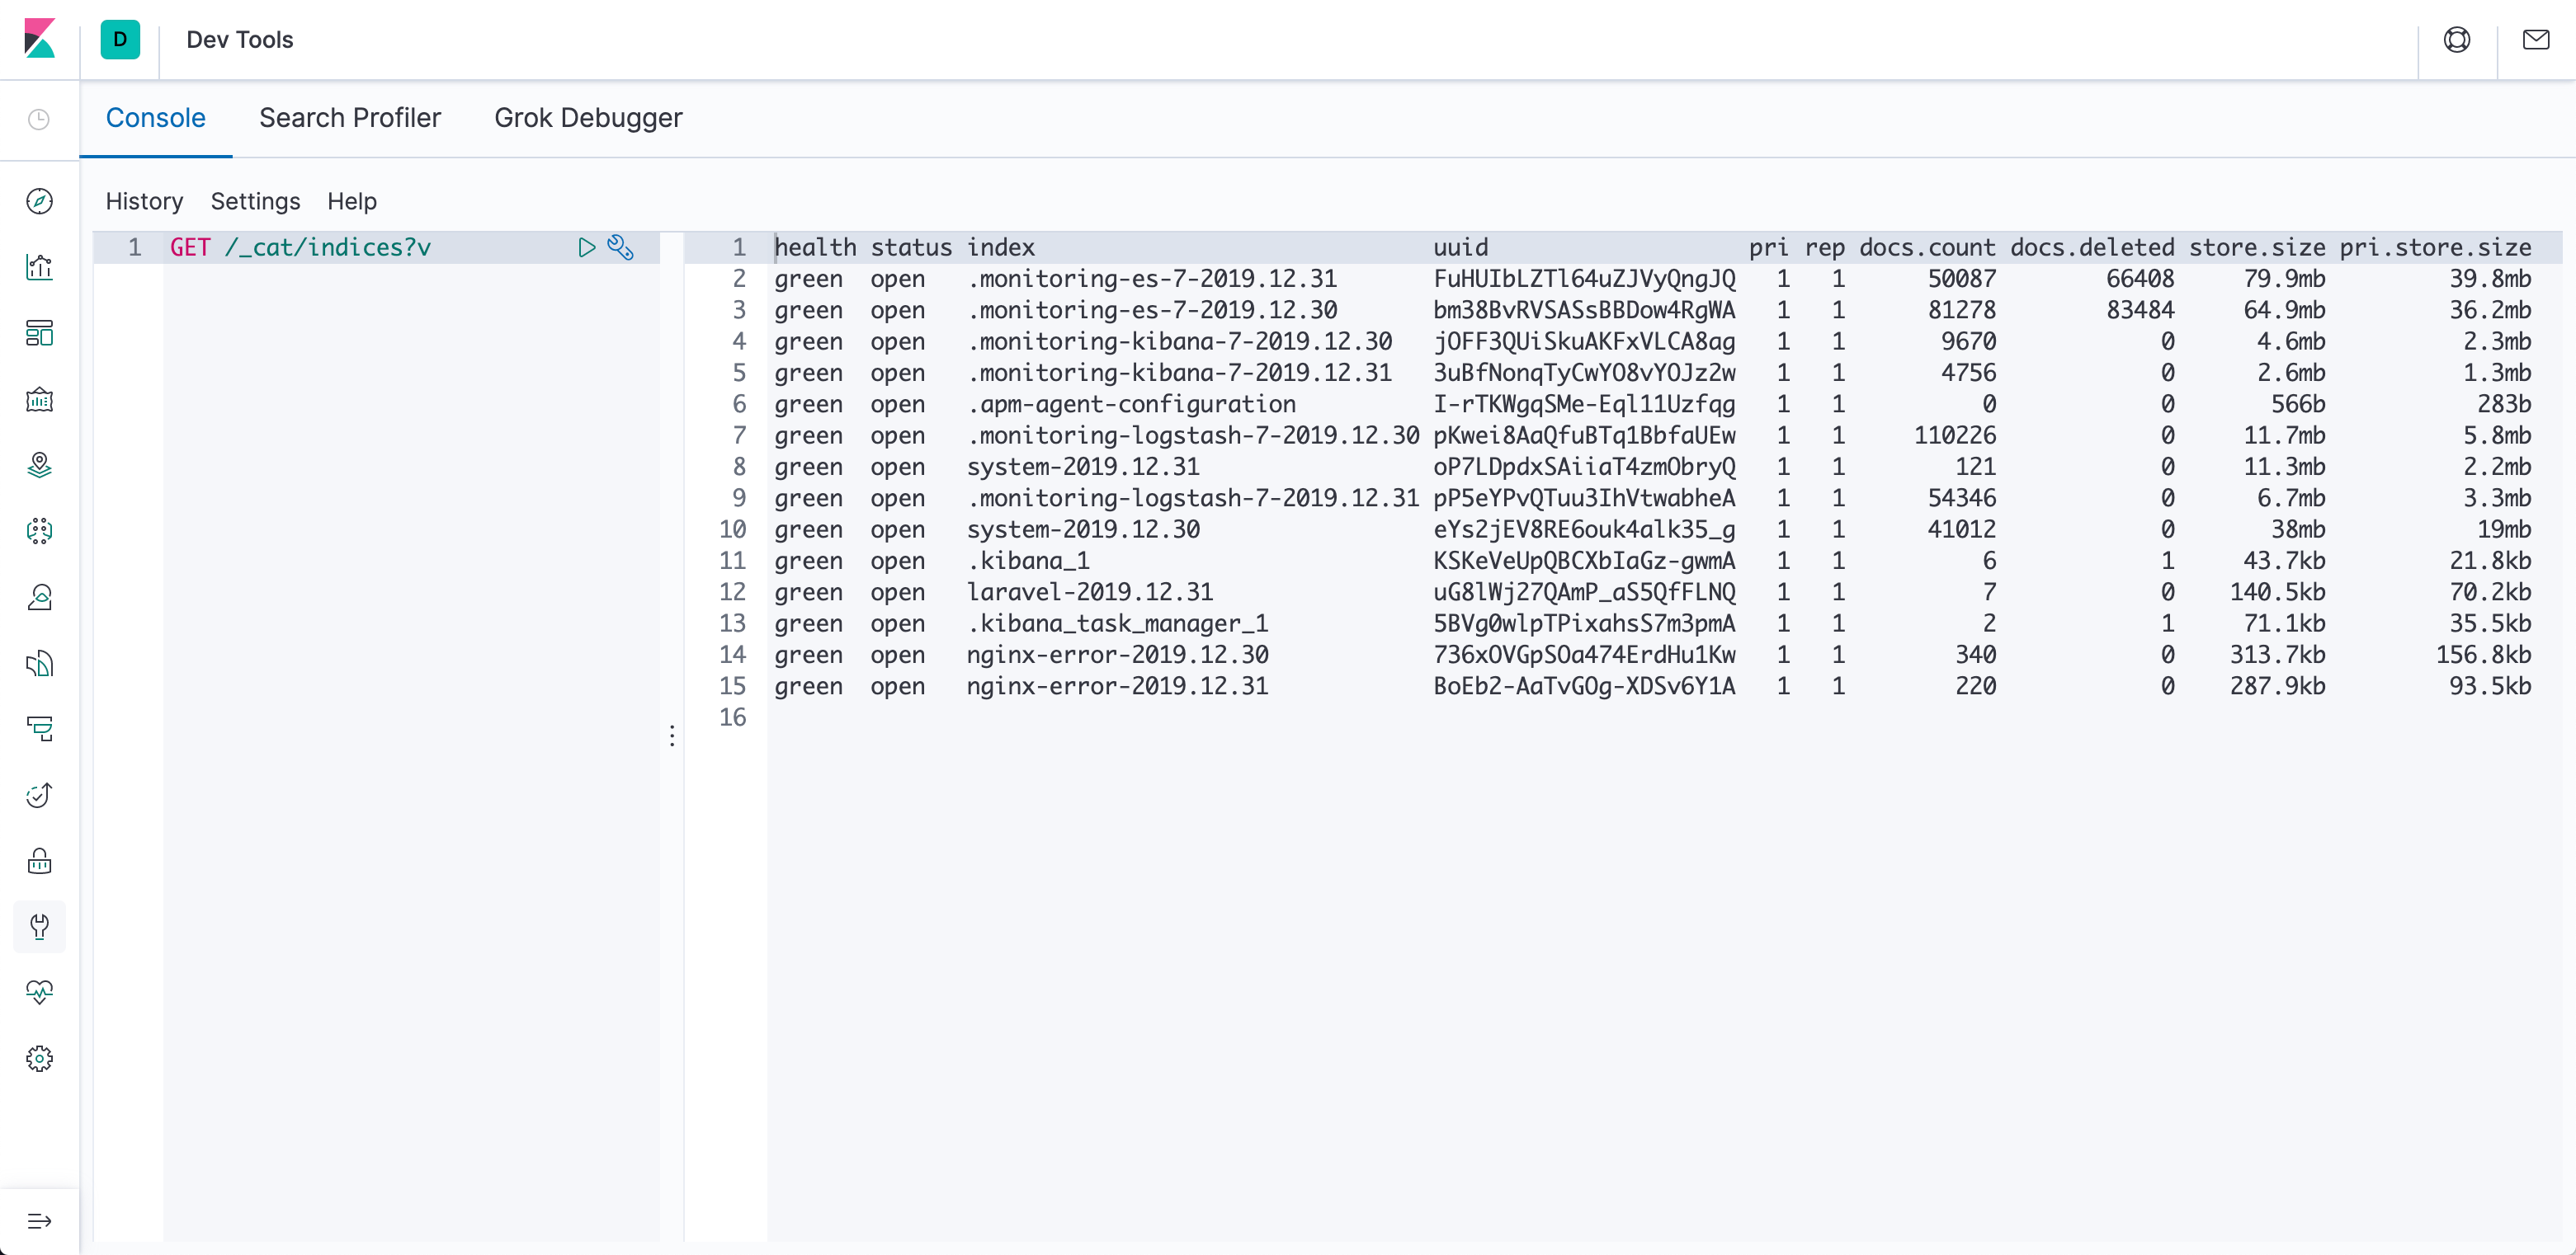Click Dev Tools breadcrumb title
Screen dimensions: 2576x1255
click(240, 39)
